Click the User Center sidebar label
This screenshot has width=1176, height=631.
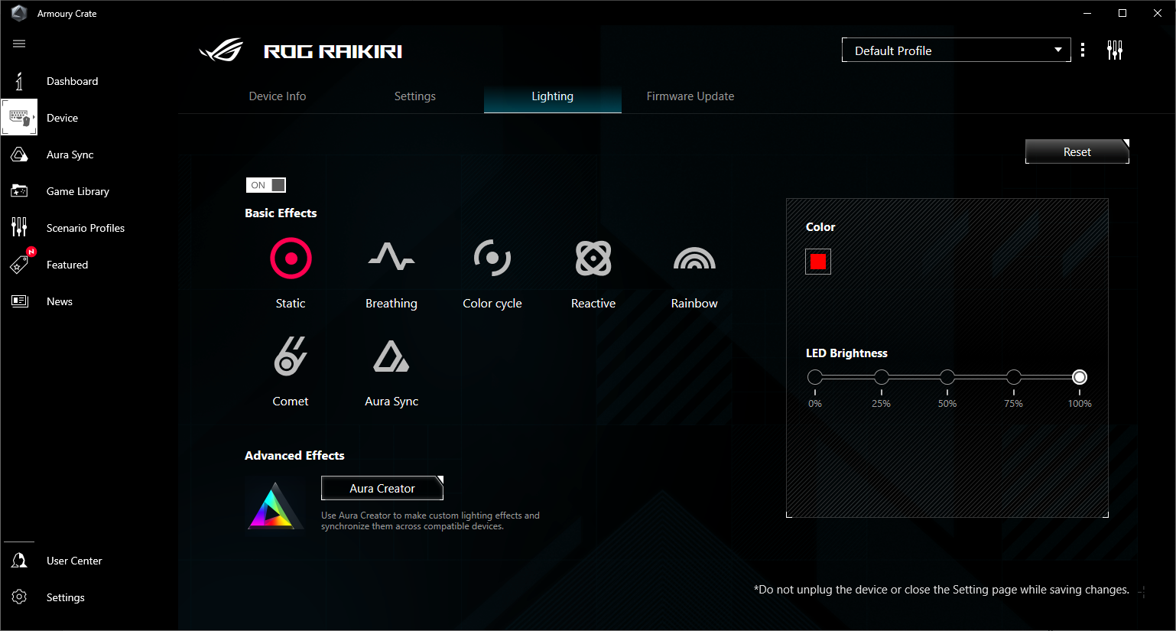pos(74,561)
